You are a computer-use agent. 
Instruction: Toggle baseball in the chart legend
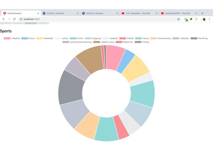click(x=110, y=38)
